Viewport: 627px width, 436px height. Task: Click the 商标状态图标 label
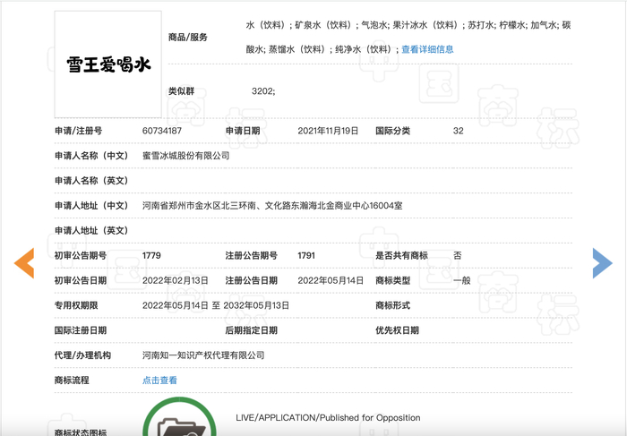(x=81, y=432)
